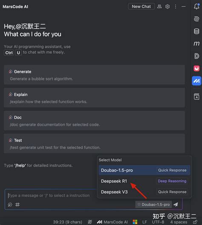
Task: Open MarsCode AI settings gear
Action: pyautogui.click(x=167, y=6)
